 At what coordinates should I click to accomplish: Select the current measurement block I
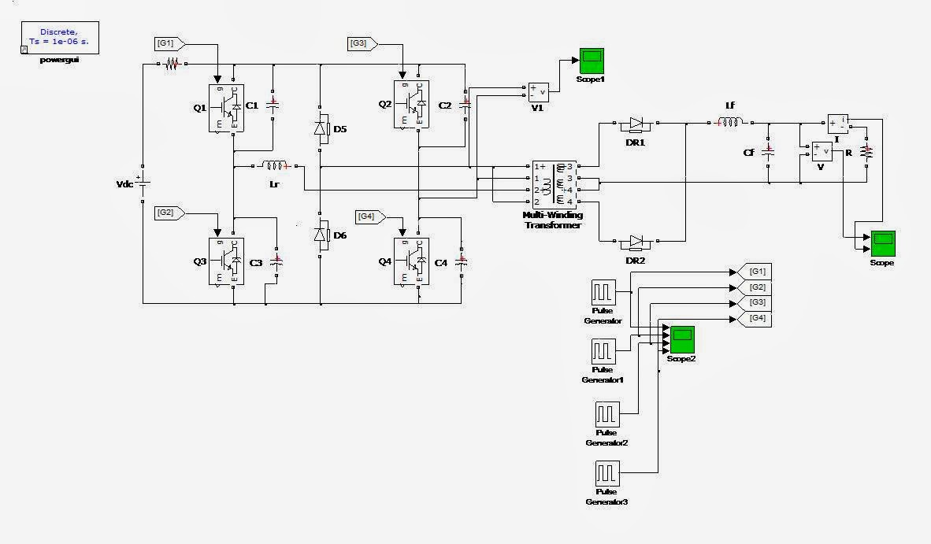[838, 123]
